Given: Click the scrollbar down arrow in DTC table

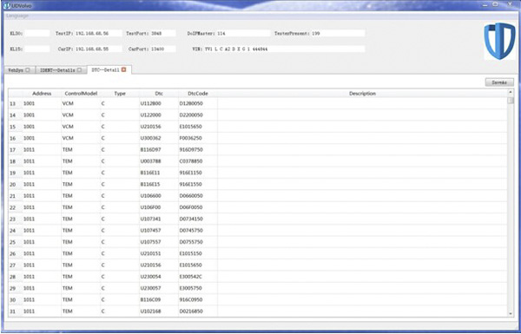Looking at the screenshot, I should click(511, 313).
